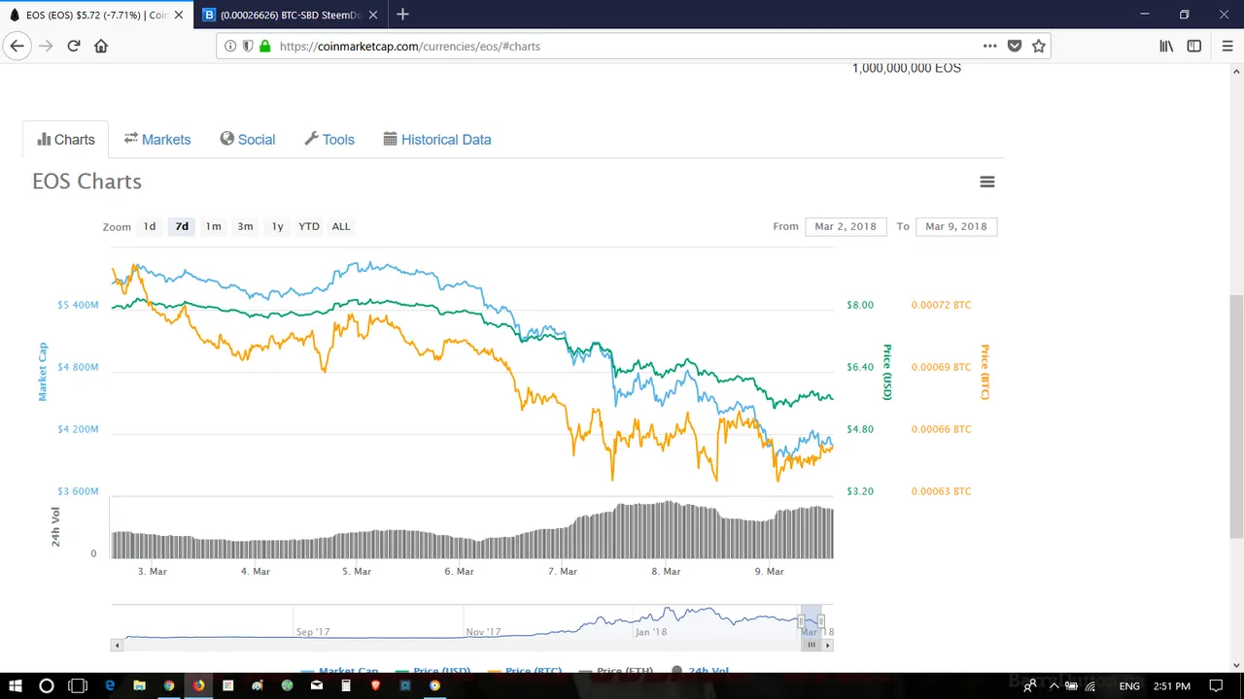Click the 1,000,000,000 EOS supply text

[907, 68]
